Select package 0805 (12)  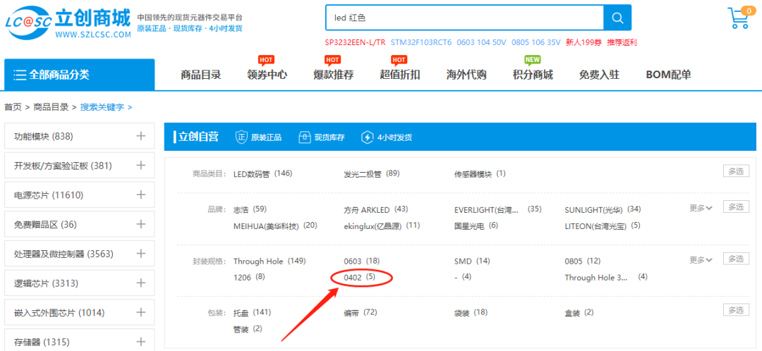point(583,261)
